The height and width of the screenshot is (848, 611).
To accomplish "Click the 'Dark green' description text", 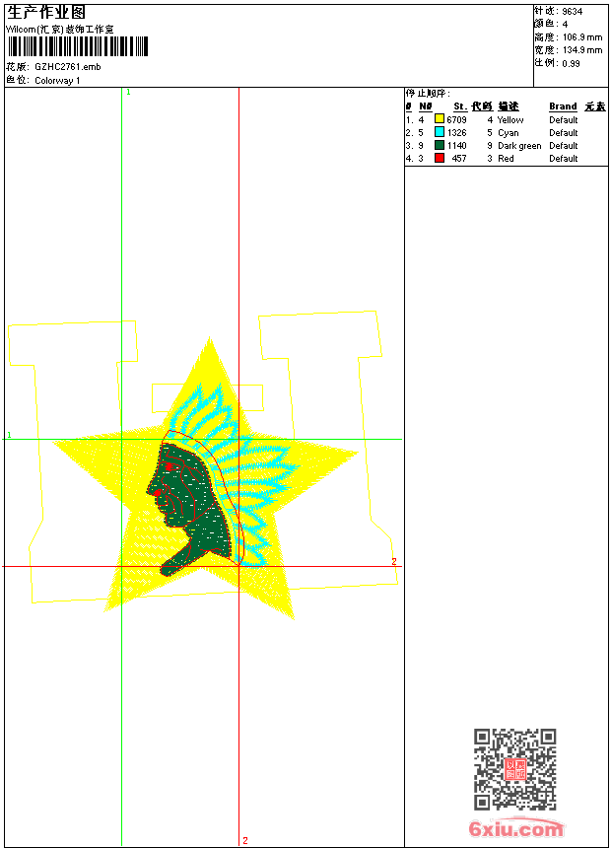I will coord(519,146).
